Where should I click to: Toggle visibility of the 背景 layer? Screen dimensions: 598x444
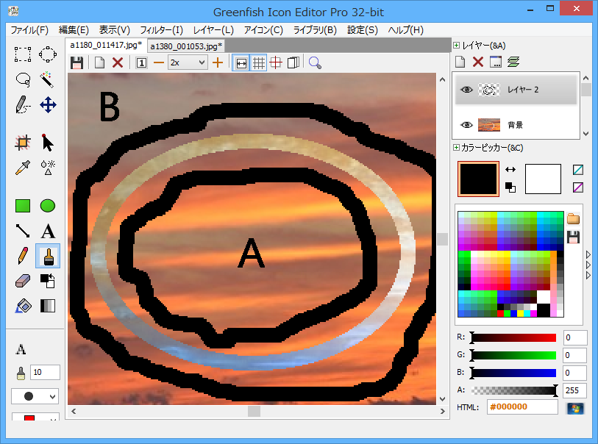point(466,125)
